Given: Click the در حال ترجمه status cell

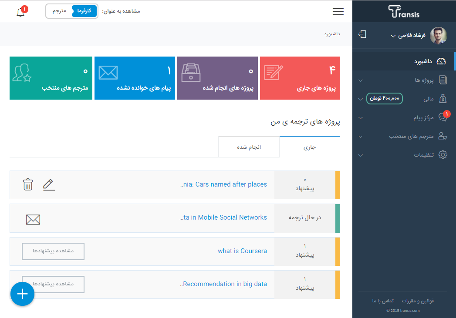Looking at the screenshot, I should 305,218.
